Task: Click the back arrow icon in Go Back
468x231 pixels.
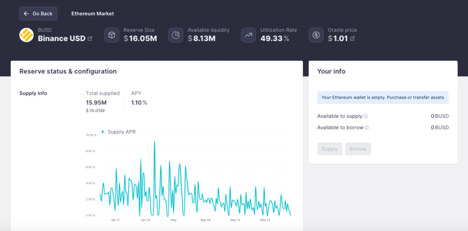Action: coord(26,14)
